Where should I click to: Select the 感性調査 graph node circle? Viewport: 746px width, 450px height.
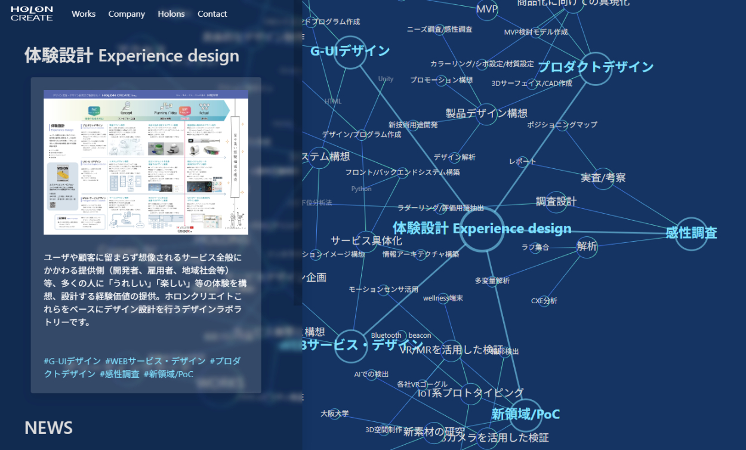coord(691,233)
